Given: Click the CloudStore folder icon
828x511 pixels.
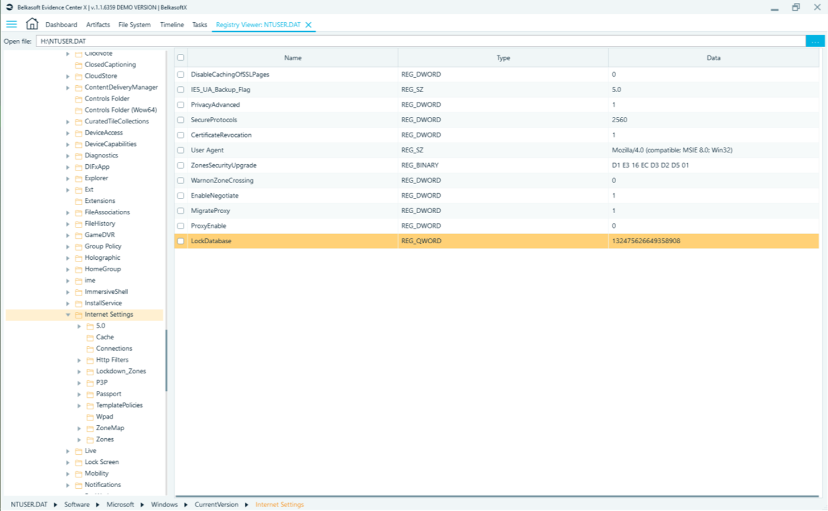Looking at the screenshot, I should point(79,76).
